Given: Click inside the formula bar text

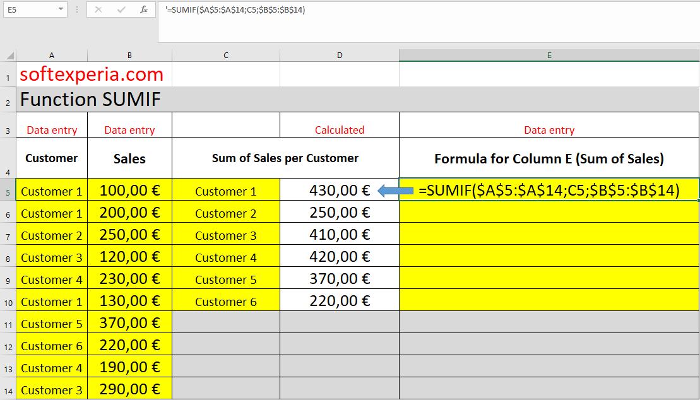Looking at the screenshot, I should (235, 10).
